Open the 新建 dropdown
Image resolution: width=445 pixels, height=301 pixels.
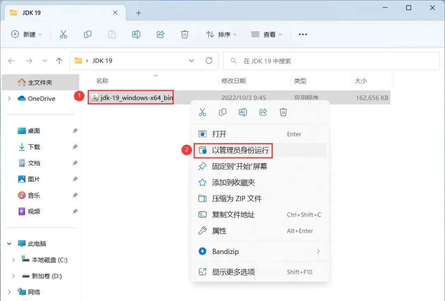click(26, 35)
